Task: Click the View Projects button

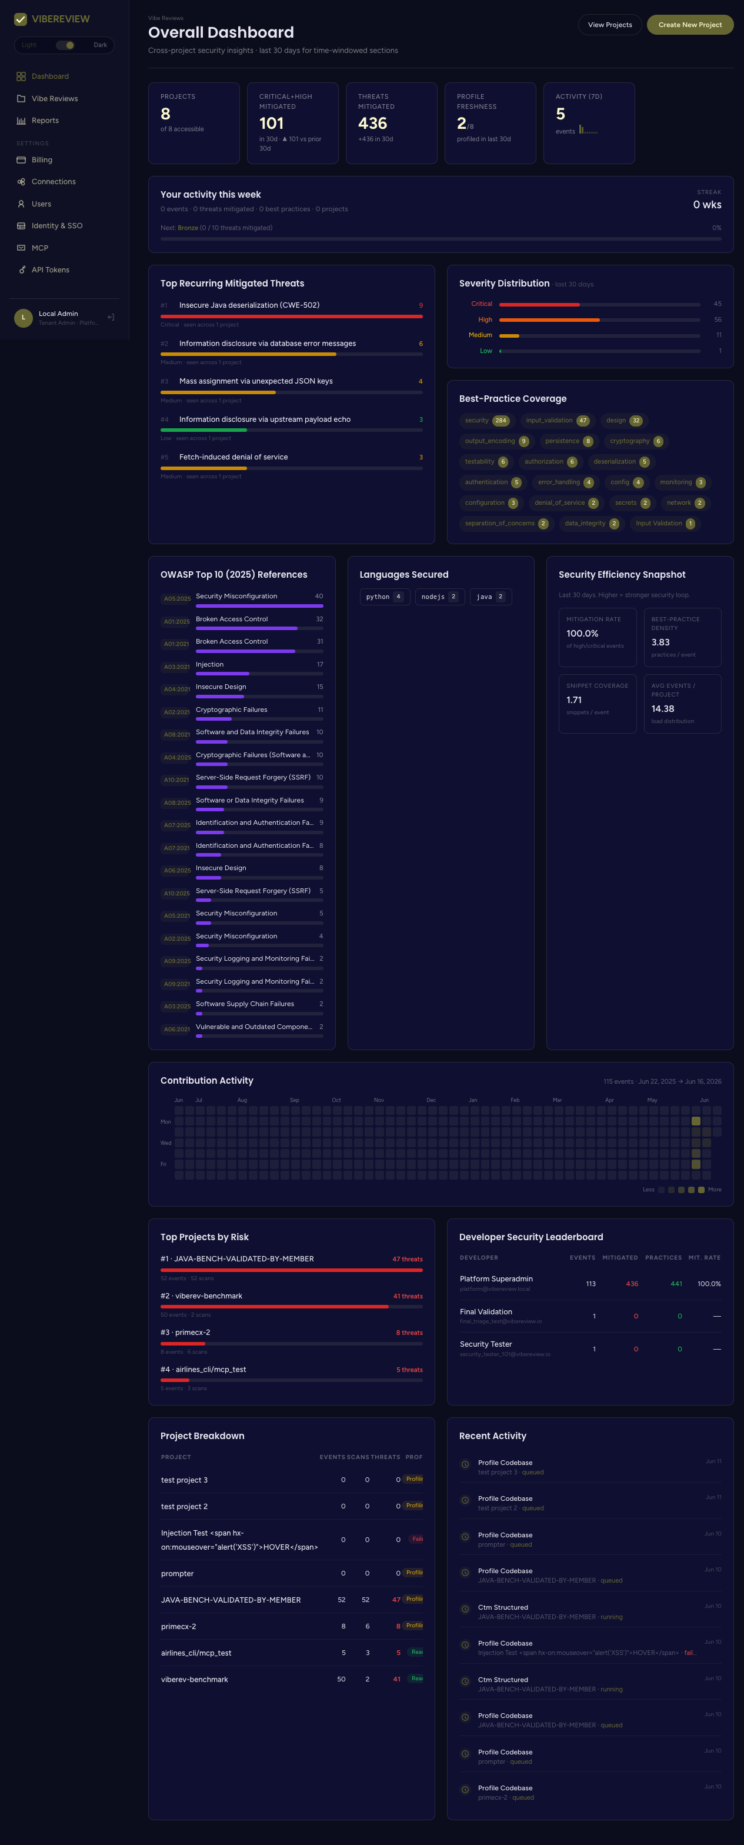Action: pyautogui.click(x=609, y=25)
